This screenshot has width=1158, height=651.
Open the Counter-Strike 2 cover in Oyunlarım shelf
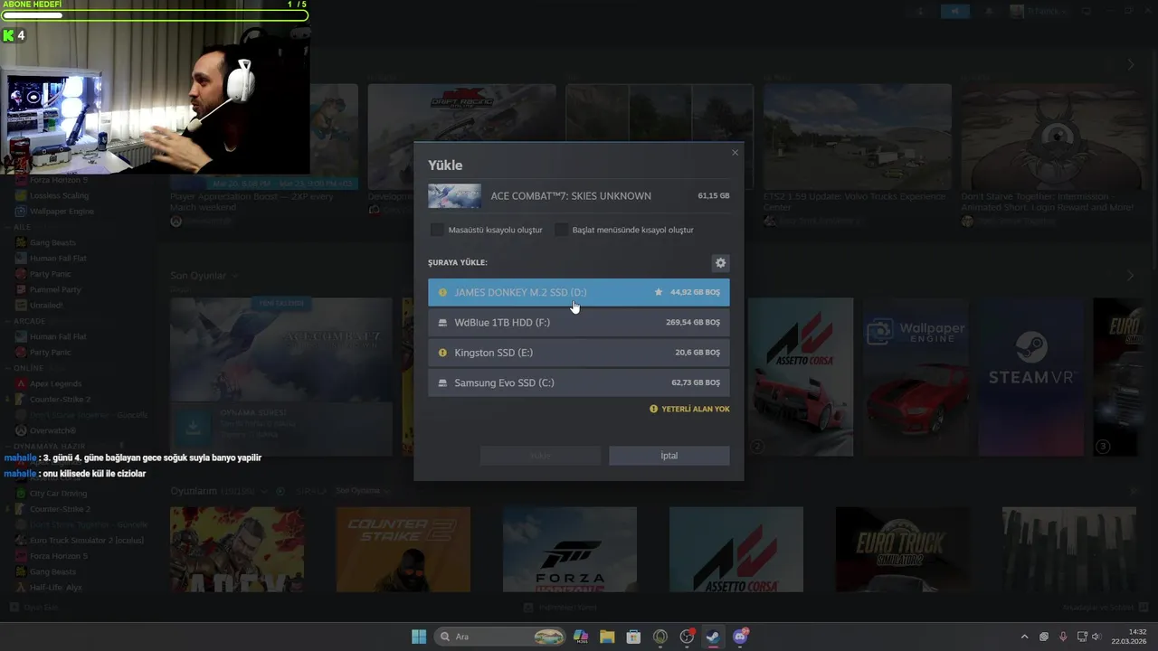[403, 550]
